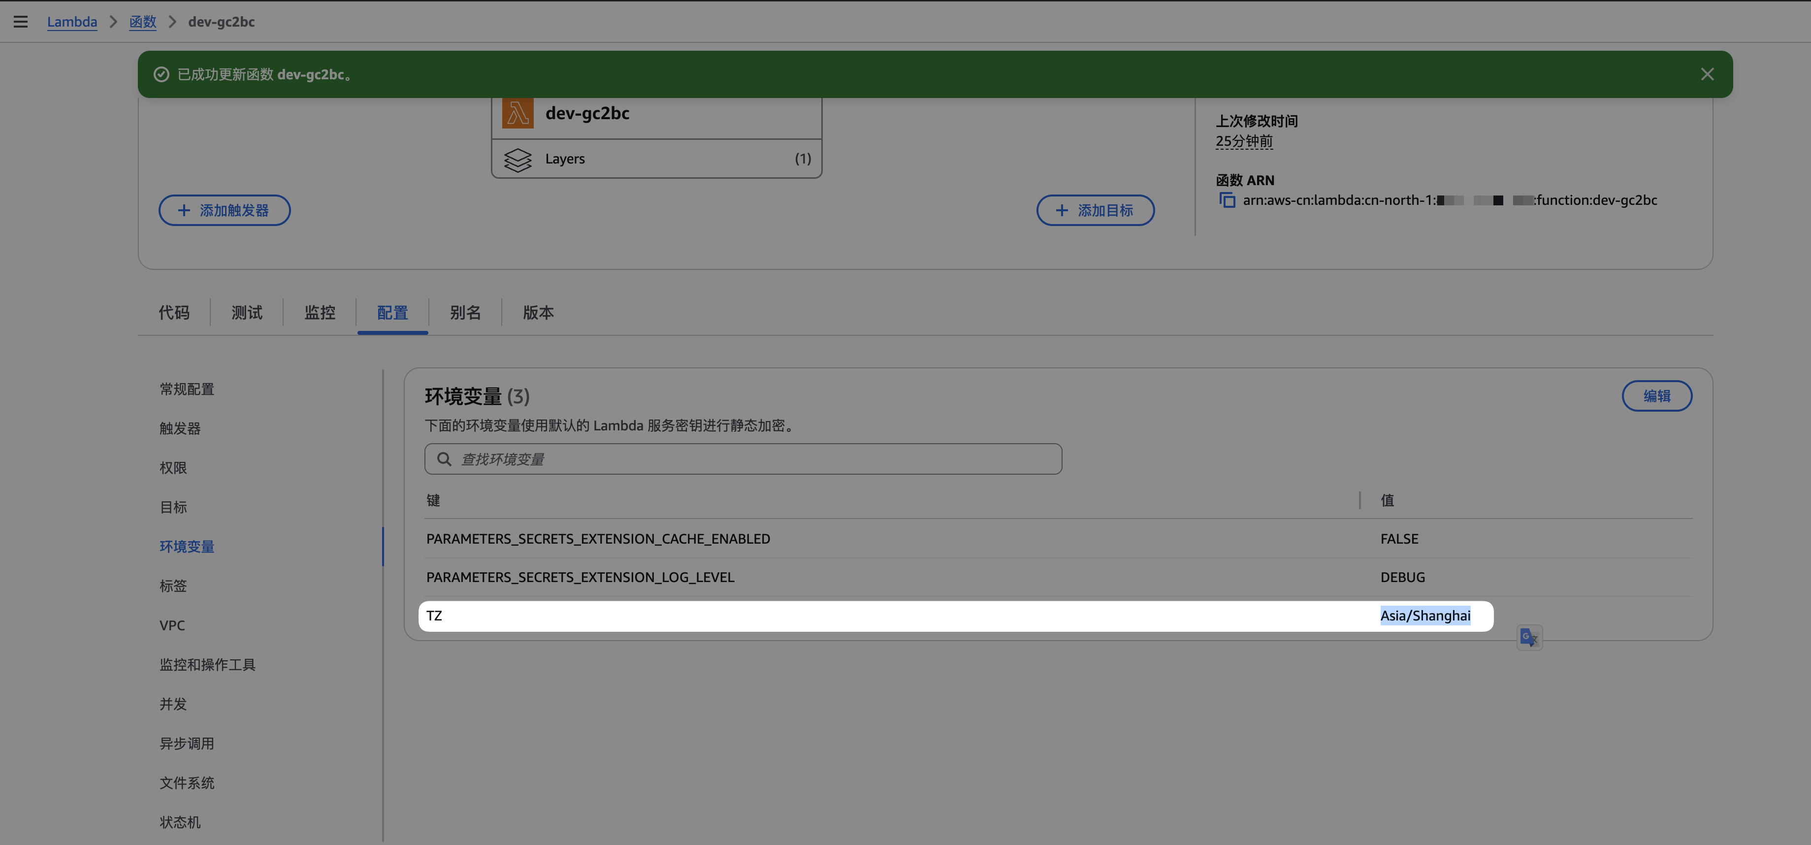Click the orange Lambda function icon
This screenshot has height=845, width=1811.
[517, 113]
